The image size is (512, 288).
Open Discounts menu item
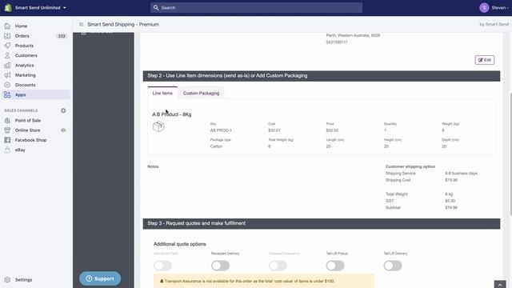tap(25, 85)
